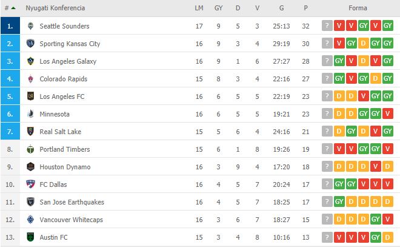Open the Real Salt Lake team link
Image resolution: width=400 pixels, height=247 pixels.
60,132
